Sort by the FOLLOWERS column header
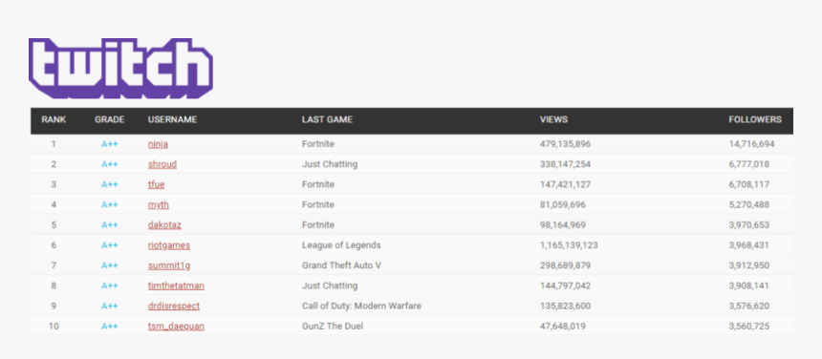 (755, 120)
